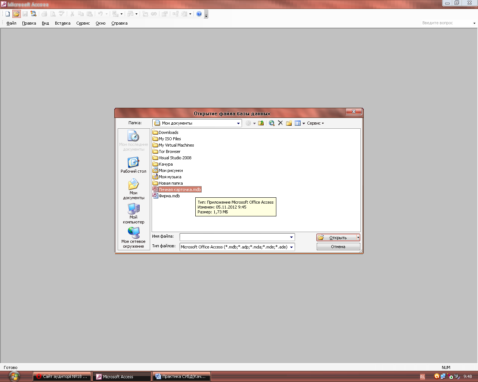The image size is (478, 382).
Task: Select the Downloads folder
Action: coord(165,132)
